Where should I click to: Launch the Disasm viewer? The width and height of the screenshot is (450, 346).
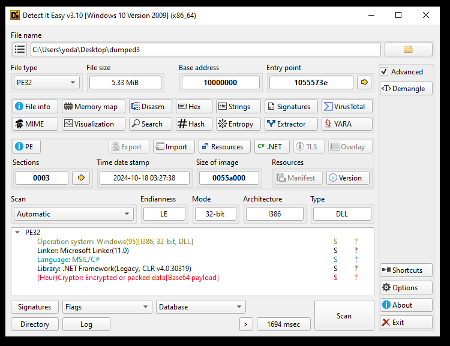151,107
